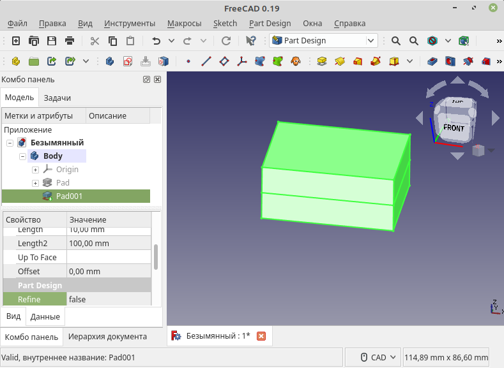The width and height of the screenshot is (504, 368).
Task: Switch to the Вид property tab
Action: click(13, 316)
